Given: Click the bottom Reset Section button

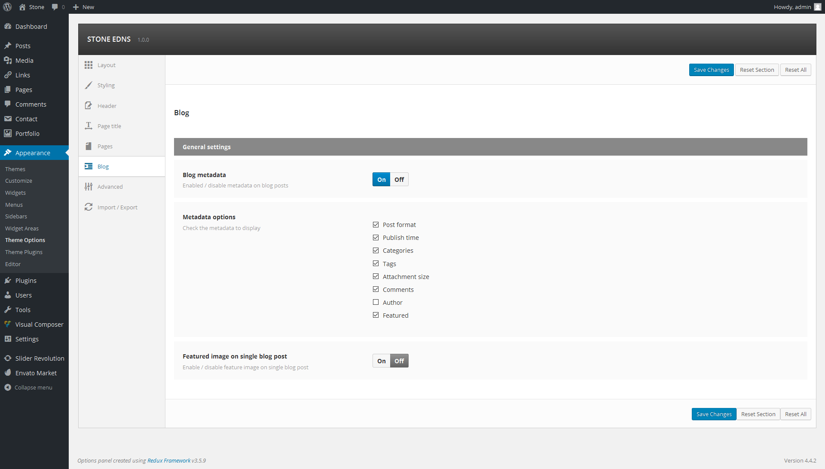Looking at the screenshot, I should [x=758, y=414].
